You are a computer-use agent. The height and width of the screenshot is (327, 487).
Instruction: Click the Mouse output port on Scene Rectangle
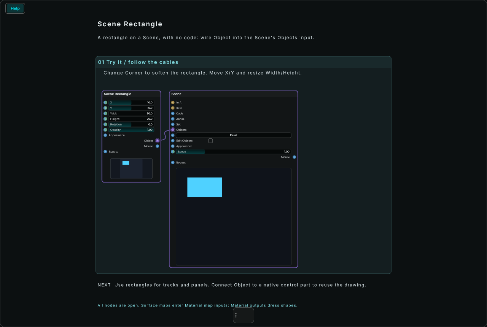(158, 146)
